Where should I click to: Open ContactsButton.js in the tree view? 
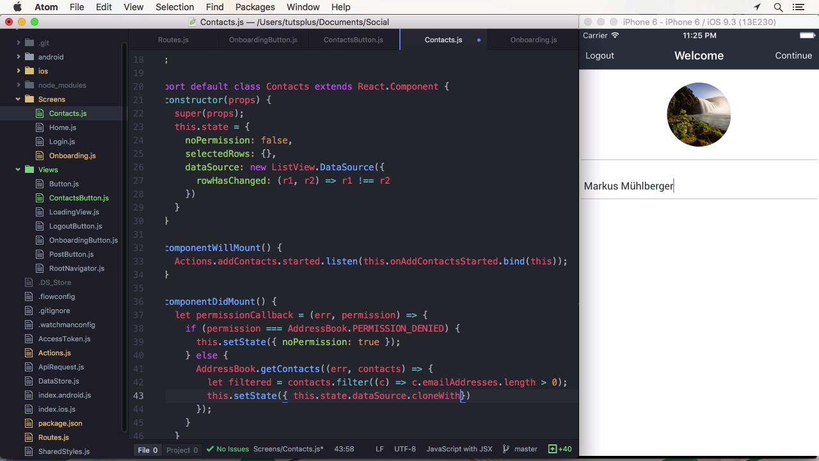coord(79,198)
